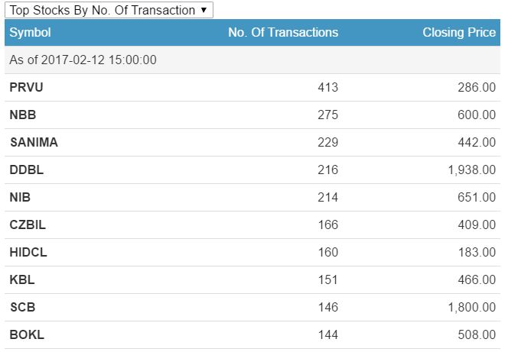The height and width of the screenshot is (352, 508).
Task: Open the Top Stocks By No. Of Transaction dropdown
Action: pyautogui.click(x=108, y=10)
